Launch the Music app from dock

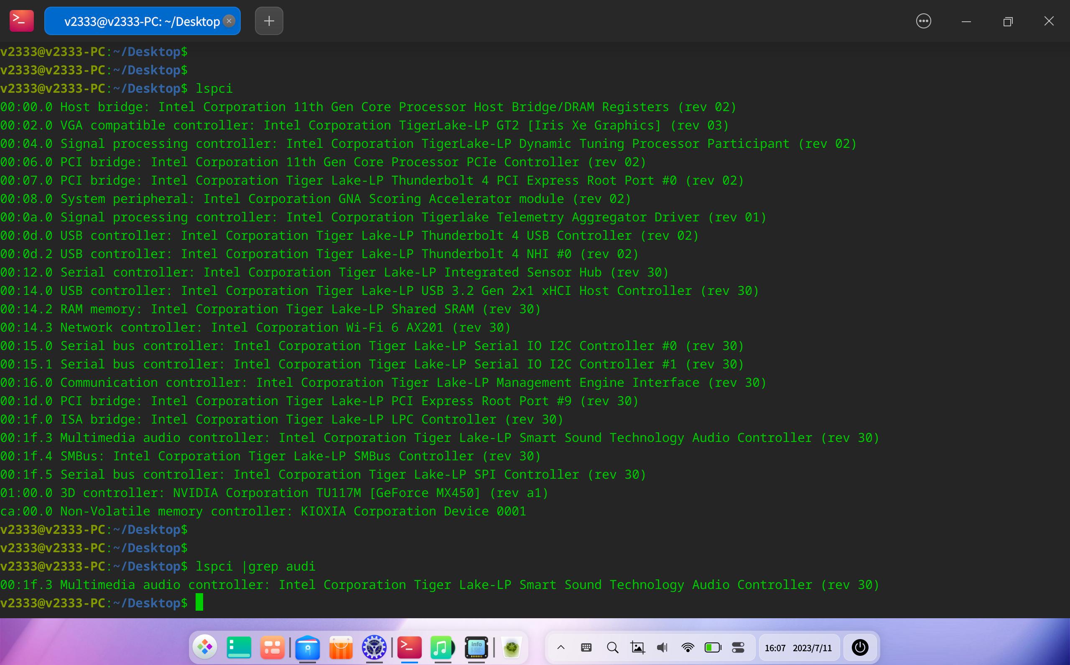click(x=442, y=647)
